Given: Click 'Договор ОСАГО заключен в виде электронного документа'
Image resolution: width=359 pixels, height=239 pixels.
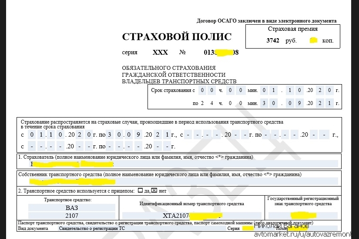Looking at the screenshot, I should click(x=266, y=21).
